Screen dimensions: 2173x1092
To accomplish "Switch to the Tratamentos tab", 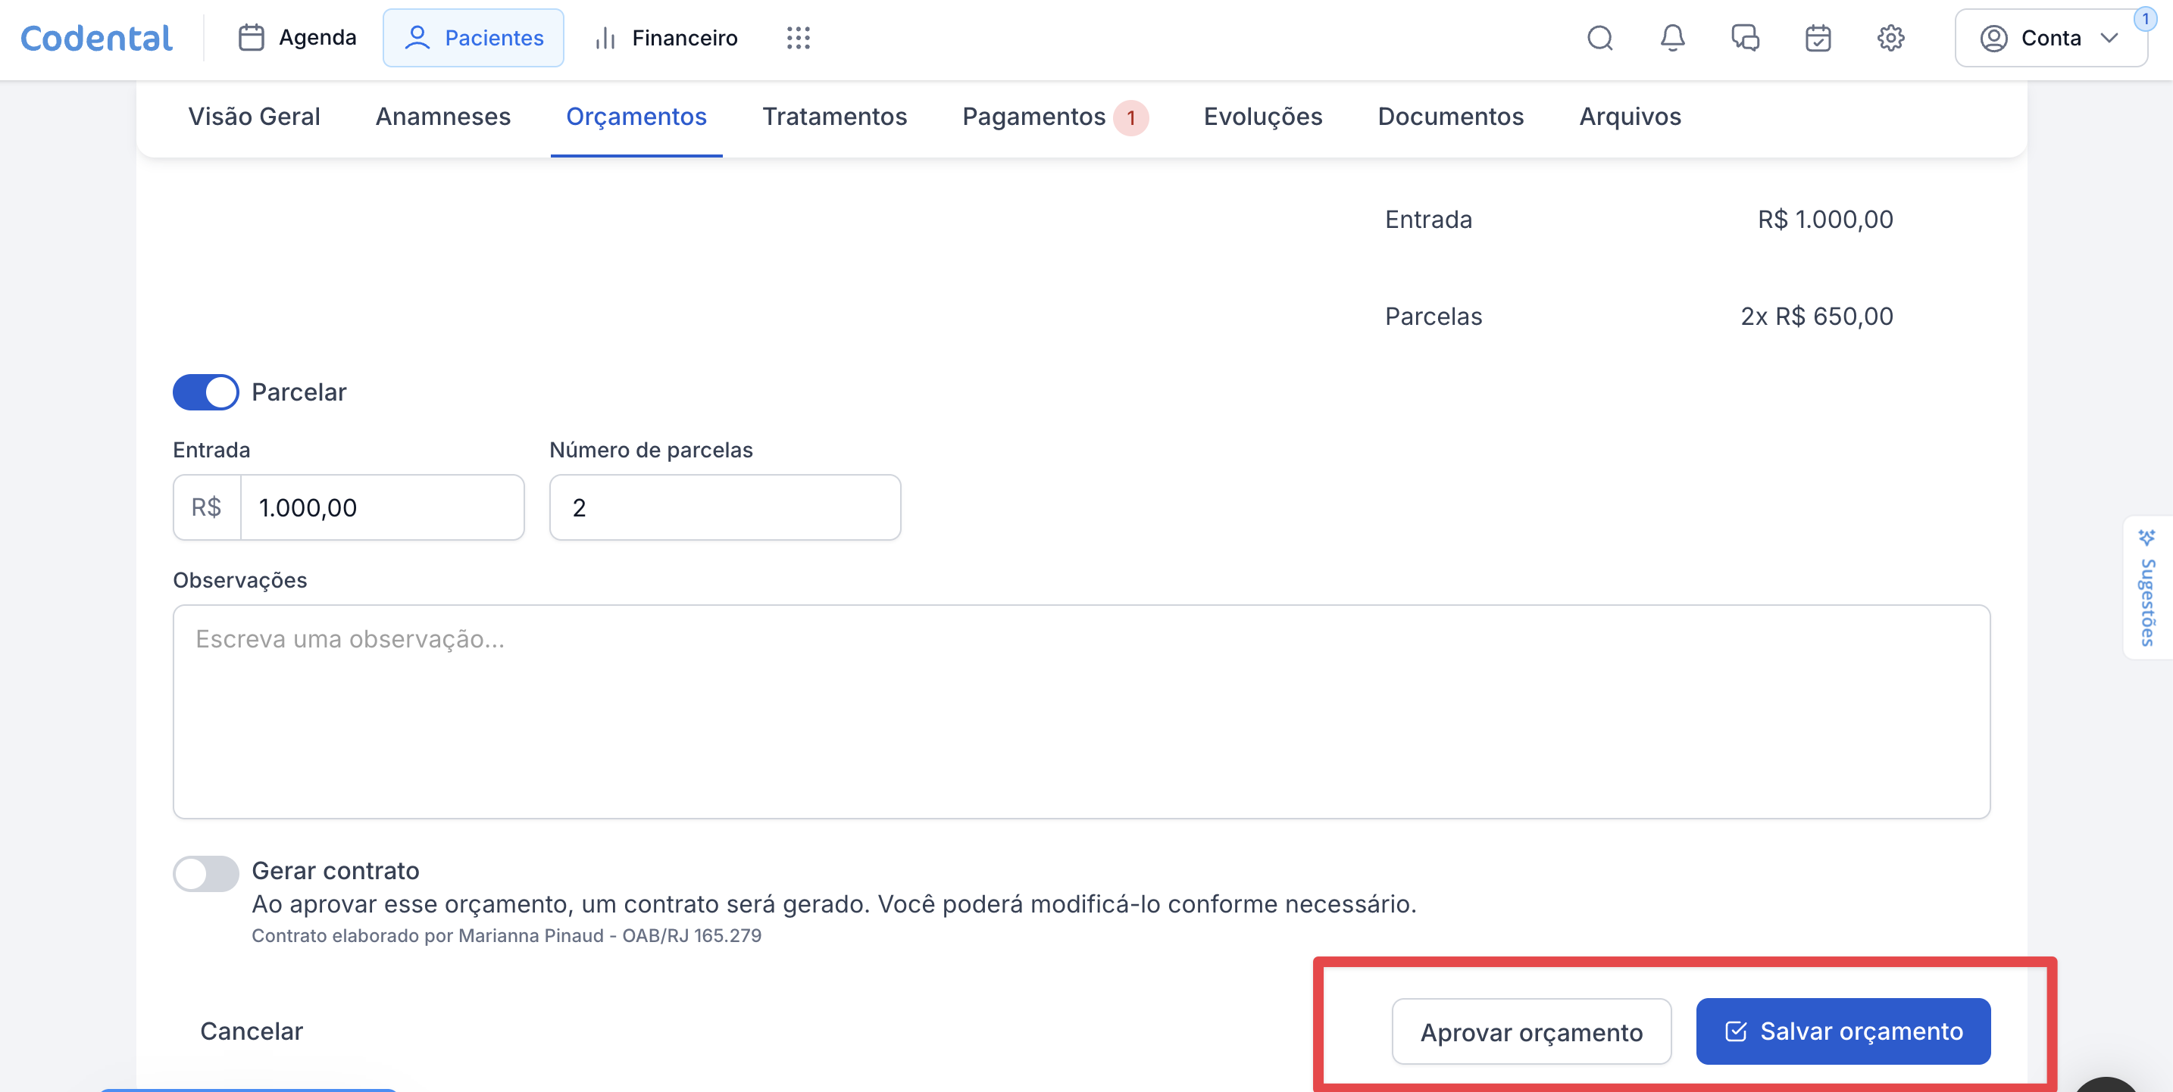I will coord(834,117).
